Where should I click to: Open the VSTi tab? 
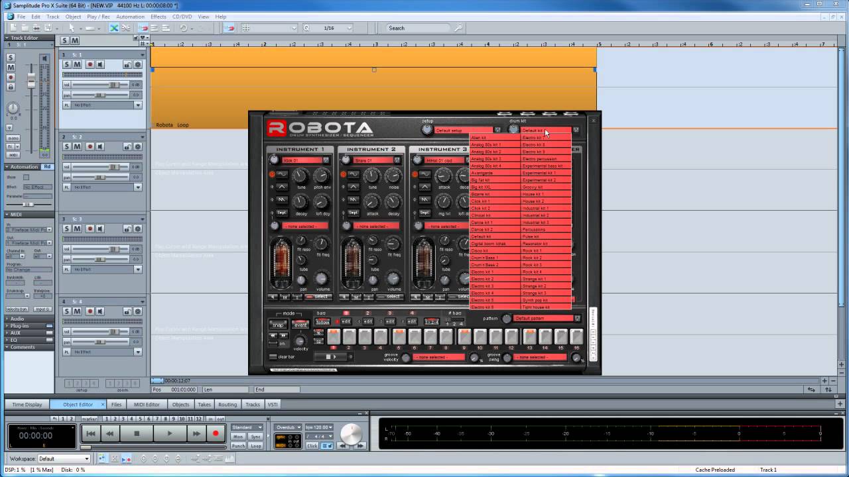(273, 404)
